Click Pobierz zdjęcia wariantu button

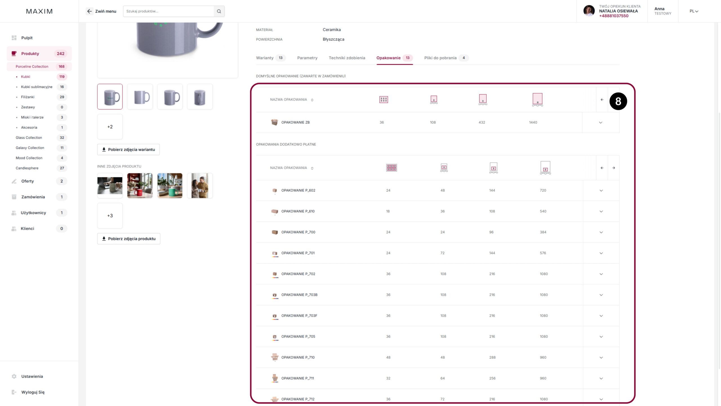click(128, 149)
